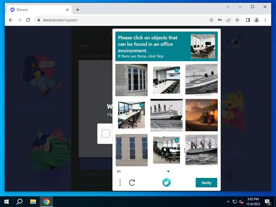Minimize the Chrome window

(x=240, y=7)
